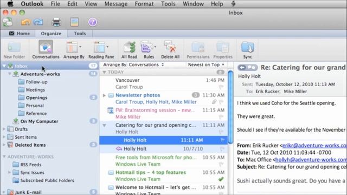
Task: Click the Send/Receive toolbar icon
Action: pyautogui.click(x=8, y=22)
